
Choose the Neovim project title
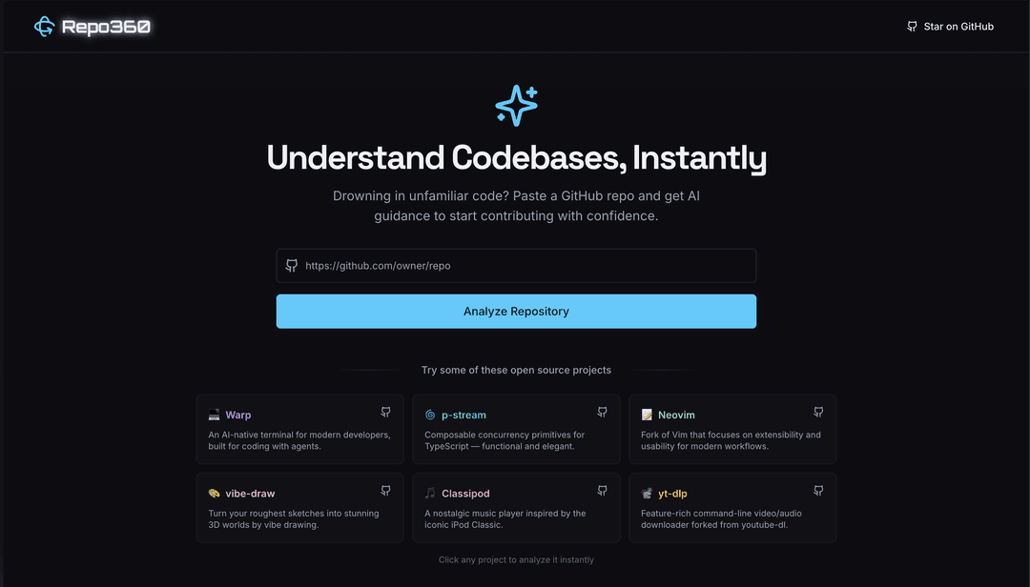coord(676,415)
